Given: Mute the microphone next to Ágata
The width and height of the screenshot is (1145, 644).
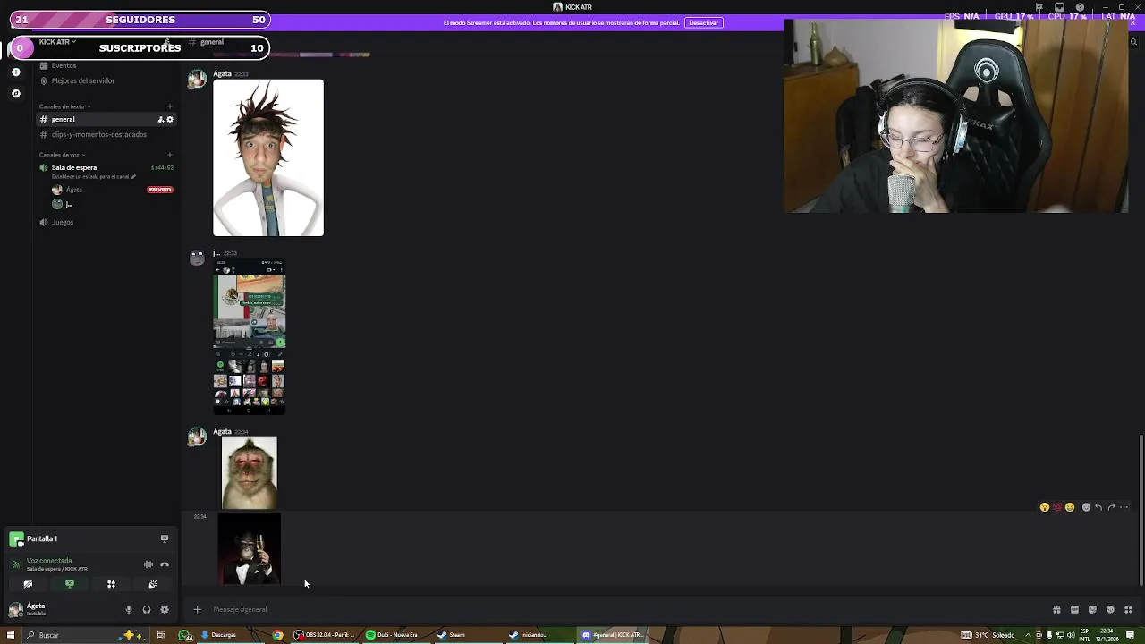Looking at the screenshot, I should (129, 610).
